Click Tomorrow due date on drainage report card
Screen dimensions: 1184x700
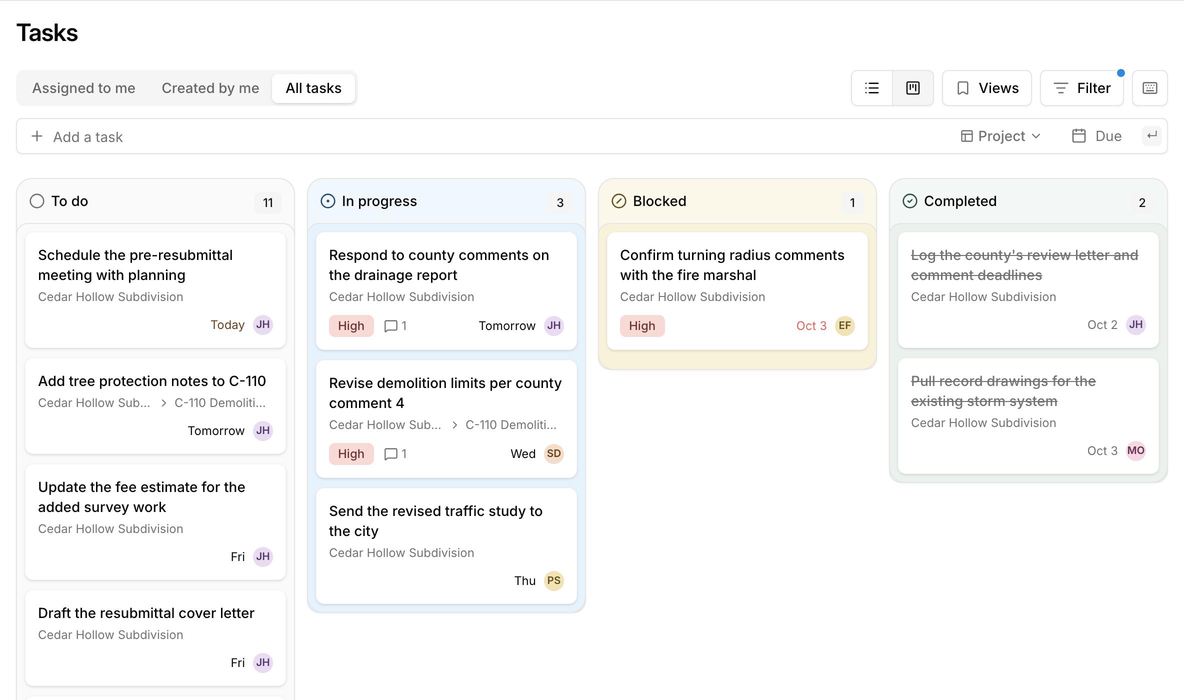(x=507, y=326)
